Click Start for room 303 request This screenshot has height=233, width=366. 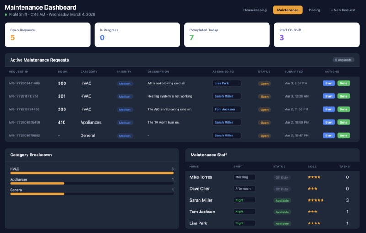point(328,83)
